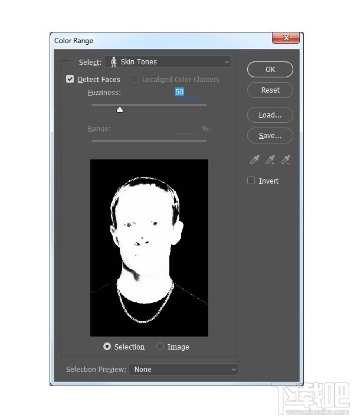
Task: Close the Color Range dialog
Action: coord(286,38)
